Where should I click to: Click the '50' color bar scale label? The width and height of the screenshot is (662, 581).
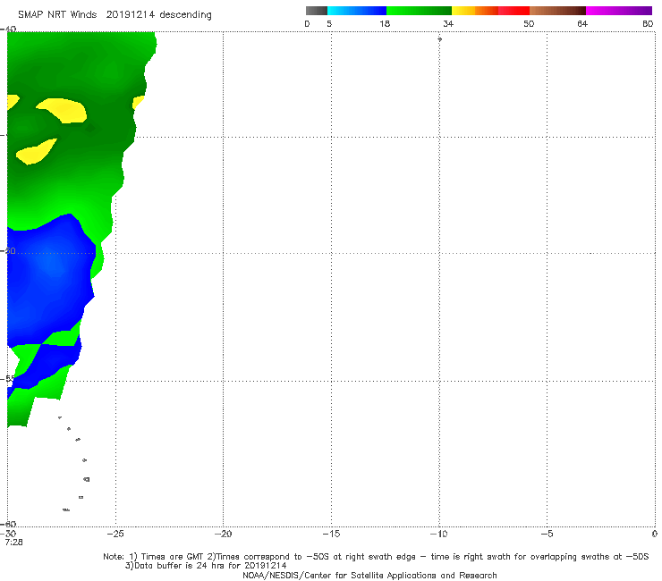[x=529, y=24]
